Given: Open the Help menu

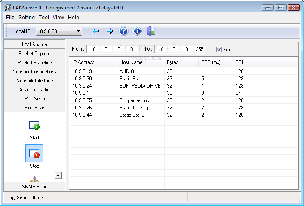Looking at the screenshot, I should 74,18.
